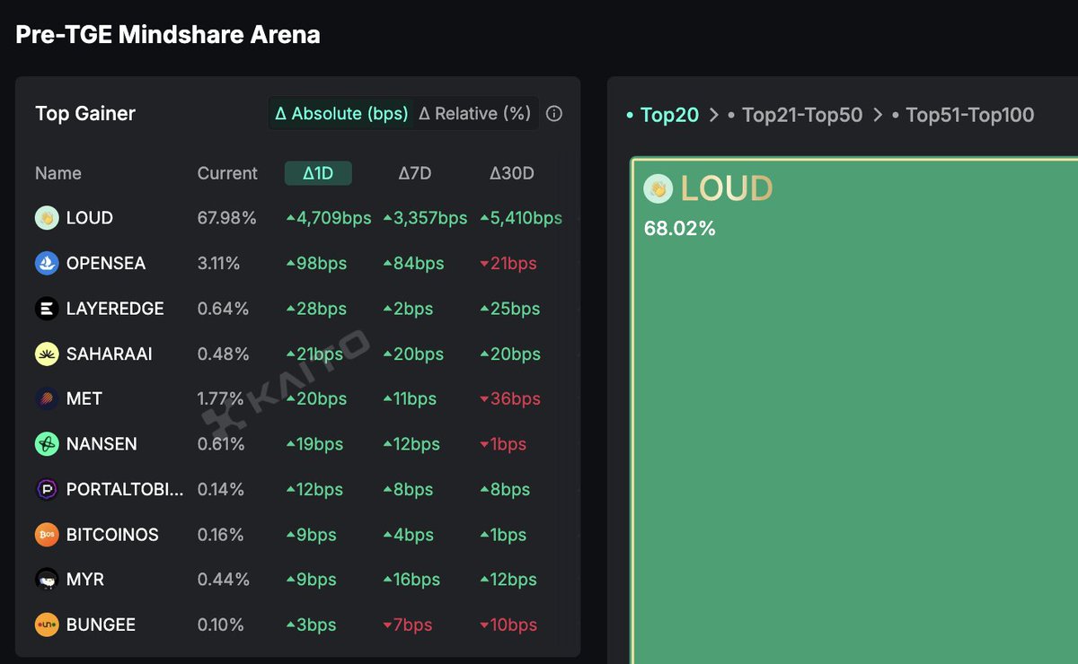Click the MET logo icon
The height and width of the screenshot is (664, 1078).
click(47, 398)
